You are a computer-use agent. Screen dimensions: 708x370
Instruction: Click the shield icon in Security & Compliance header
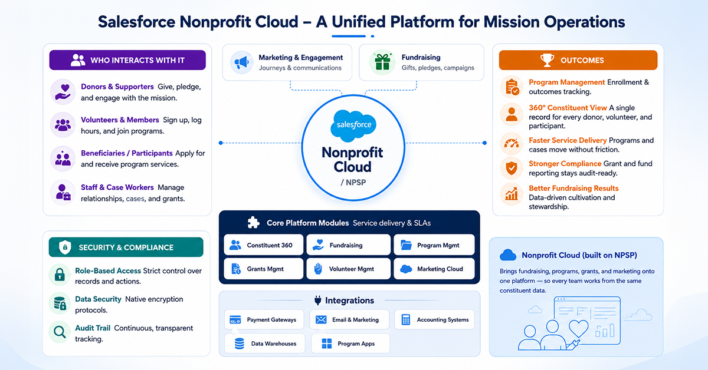pos(65,247)
